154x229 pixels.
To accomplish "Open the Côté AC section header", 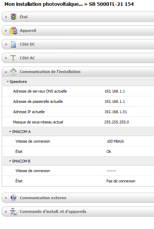I will coord(78,58).
